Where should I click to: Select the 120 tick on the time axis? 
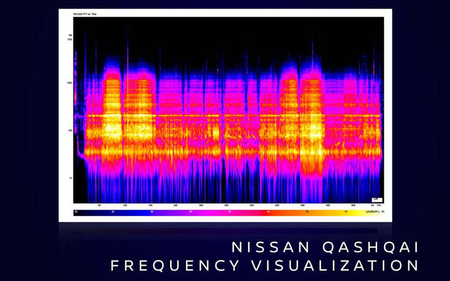click(125, 206)
